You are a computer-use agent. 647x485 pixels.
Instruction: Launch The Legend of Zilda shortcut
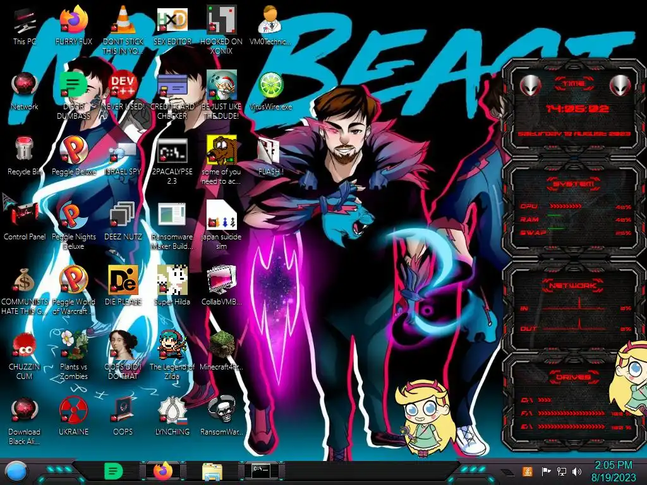pos(172,355)
